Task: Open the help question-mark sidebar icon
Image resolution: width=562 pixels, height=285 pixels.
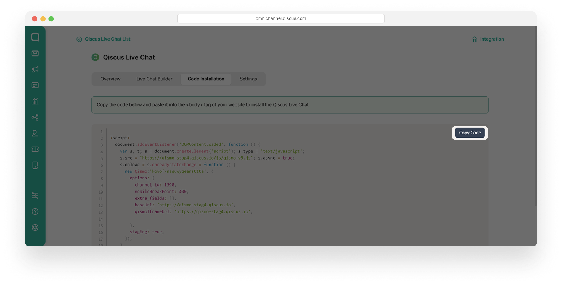Action: click(x=35, y=211)
